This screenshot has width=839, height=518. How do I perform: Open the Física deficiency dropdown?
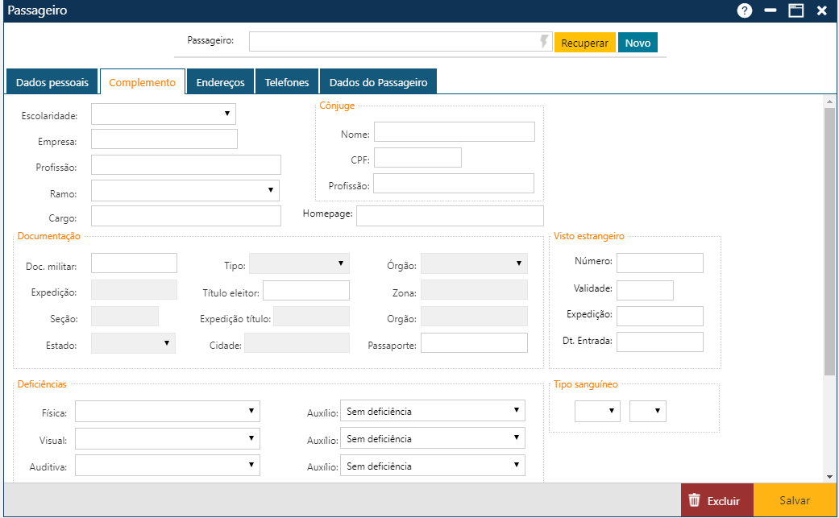pos(168,412)
